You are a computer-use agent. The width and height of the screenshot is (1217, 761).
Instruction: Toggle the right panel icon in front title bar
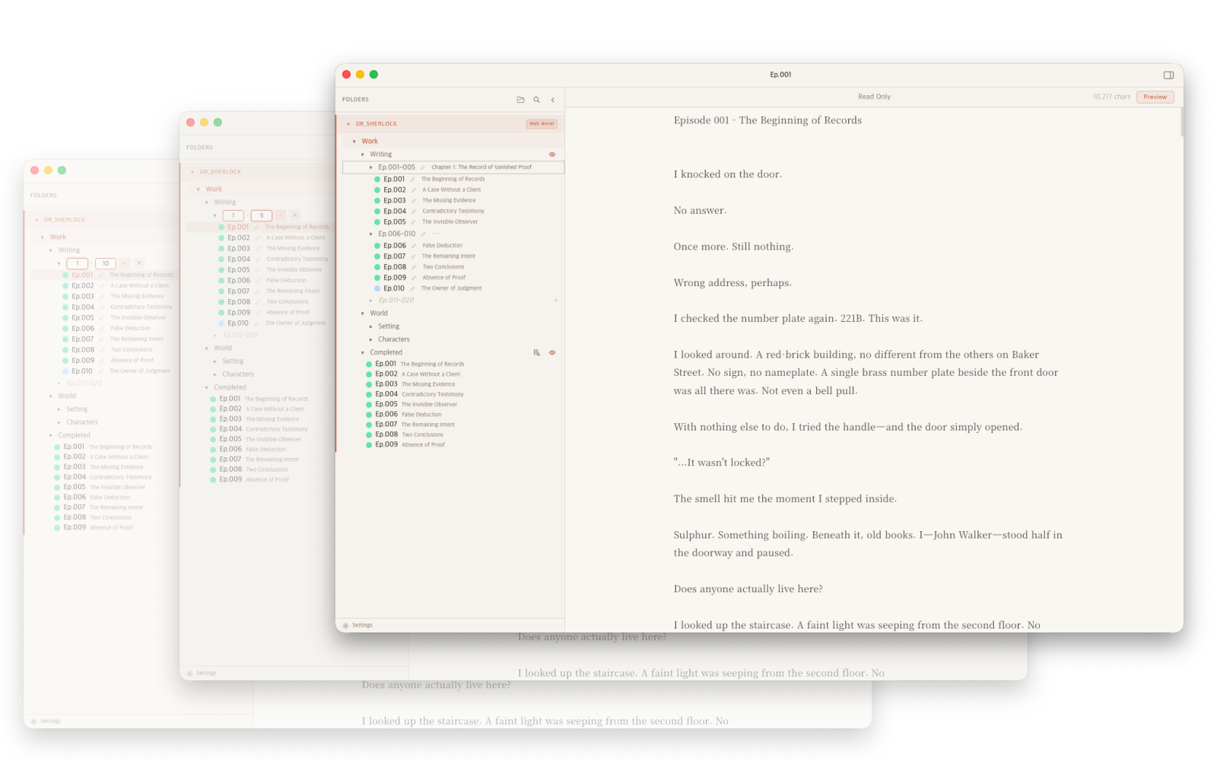1168,75
